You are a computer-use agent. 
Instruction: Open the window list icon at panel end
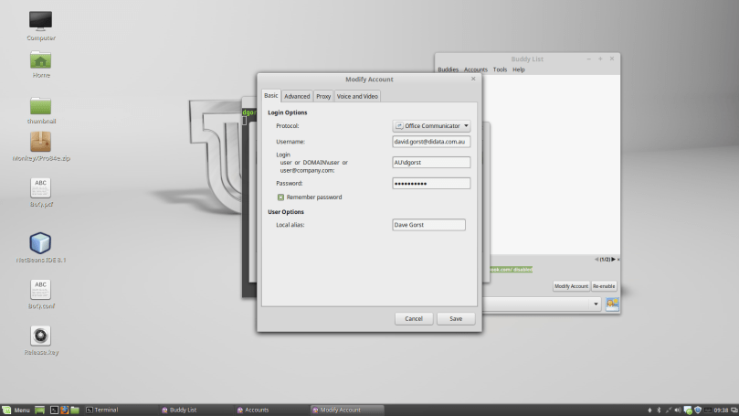[734, 410]
